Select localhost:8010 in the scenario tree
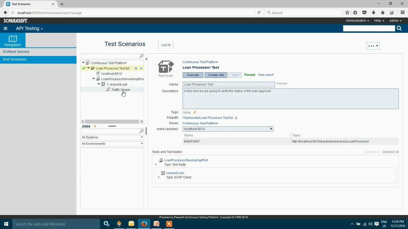The width and height of the screenshot is (408, 229). 111,73
